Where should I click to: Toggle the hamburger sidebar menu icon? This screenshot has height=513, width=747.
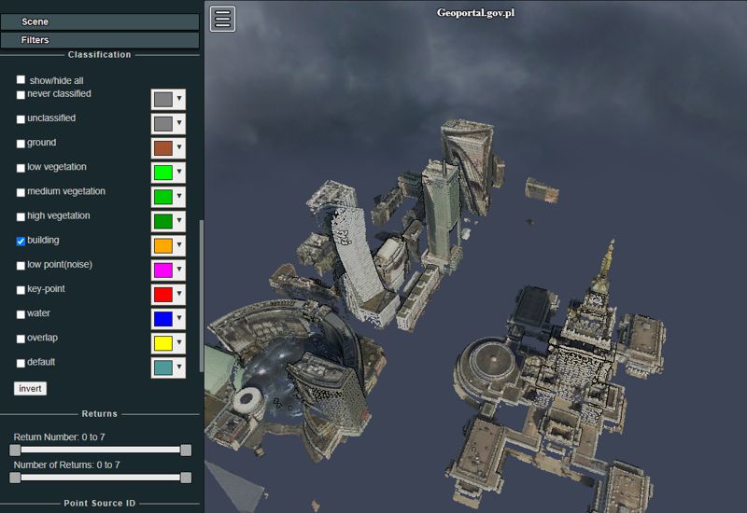point(222,19)
